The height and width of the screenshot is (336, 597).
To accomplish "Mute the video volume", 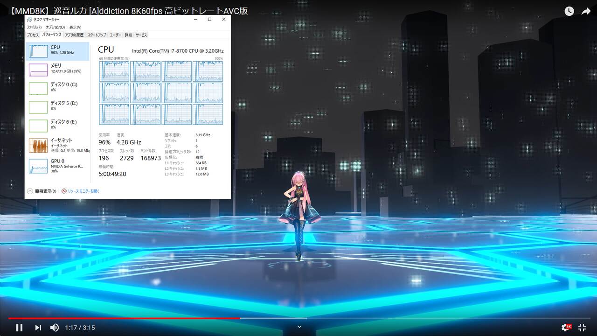I will click(x=55, y=328).
